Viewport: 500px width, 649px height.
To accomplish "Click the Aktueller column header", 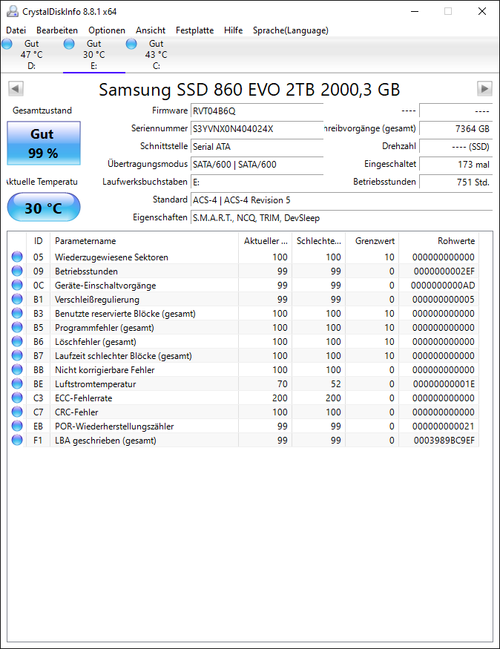I will pos(266,241).
